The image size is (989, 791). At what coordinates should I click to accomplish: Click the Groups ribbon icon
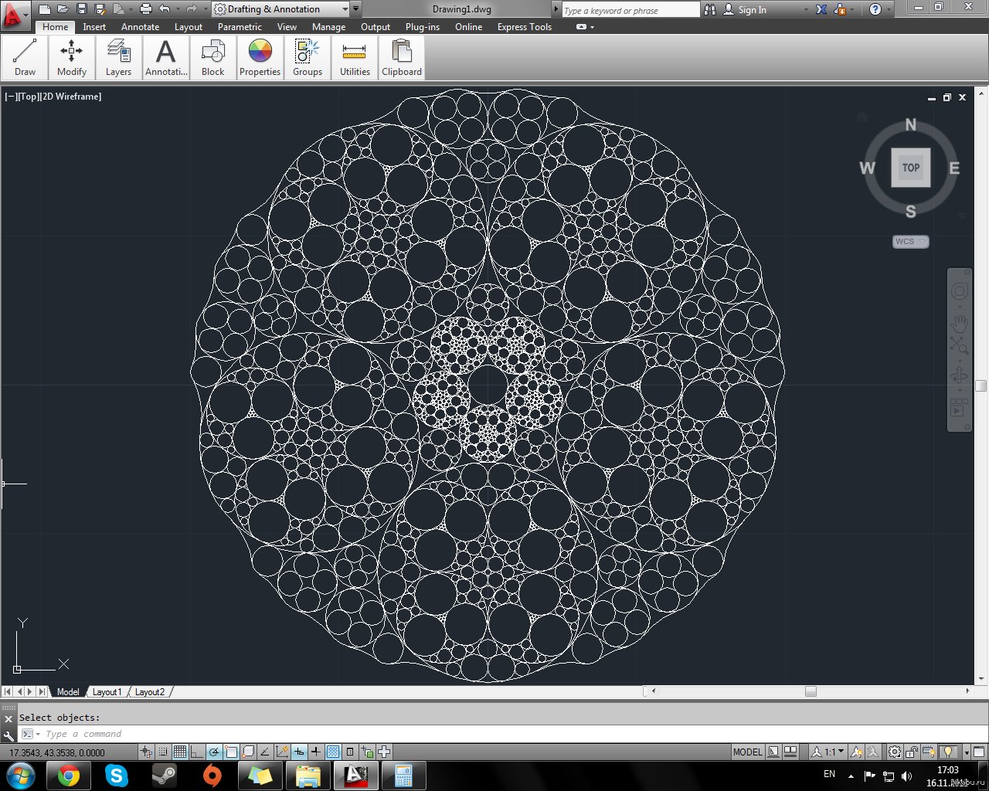(x=308, y=58)
